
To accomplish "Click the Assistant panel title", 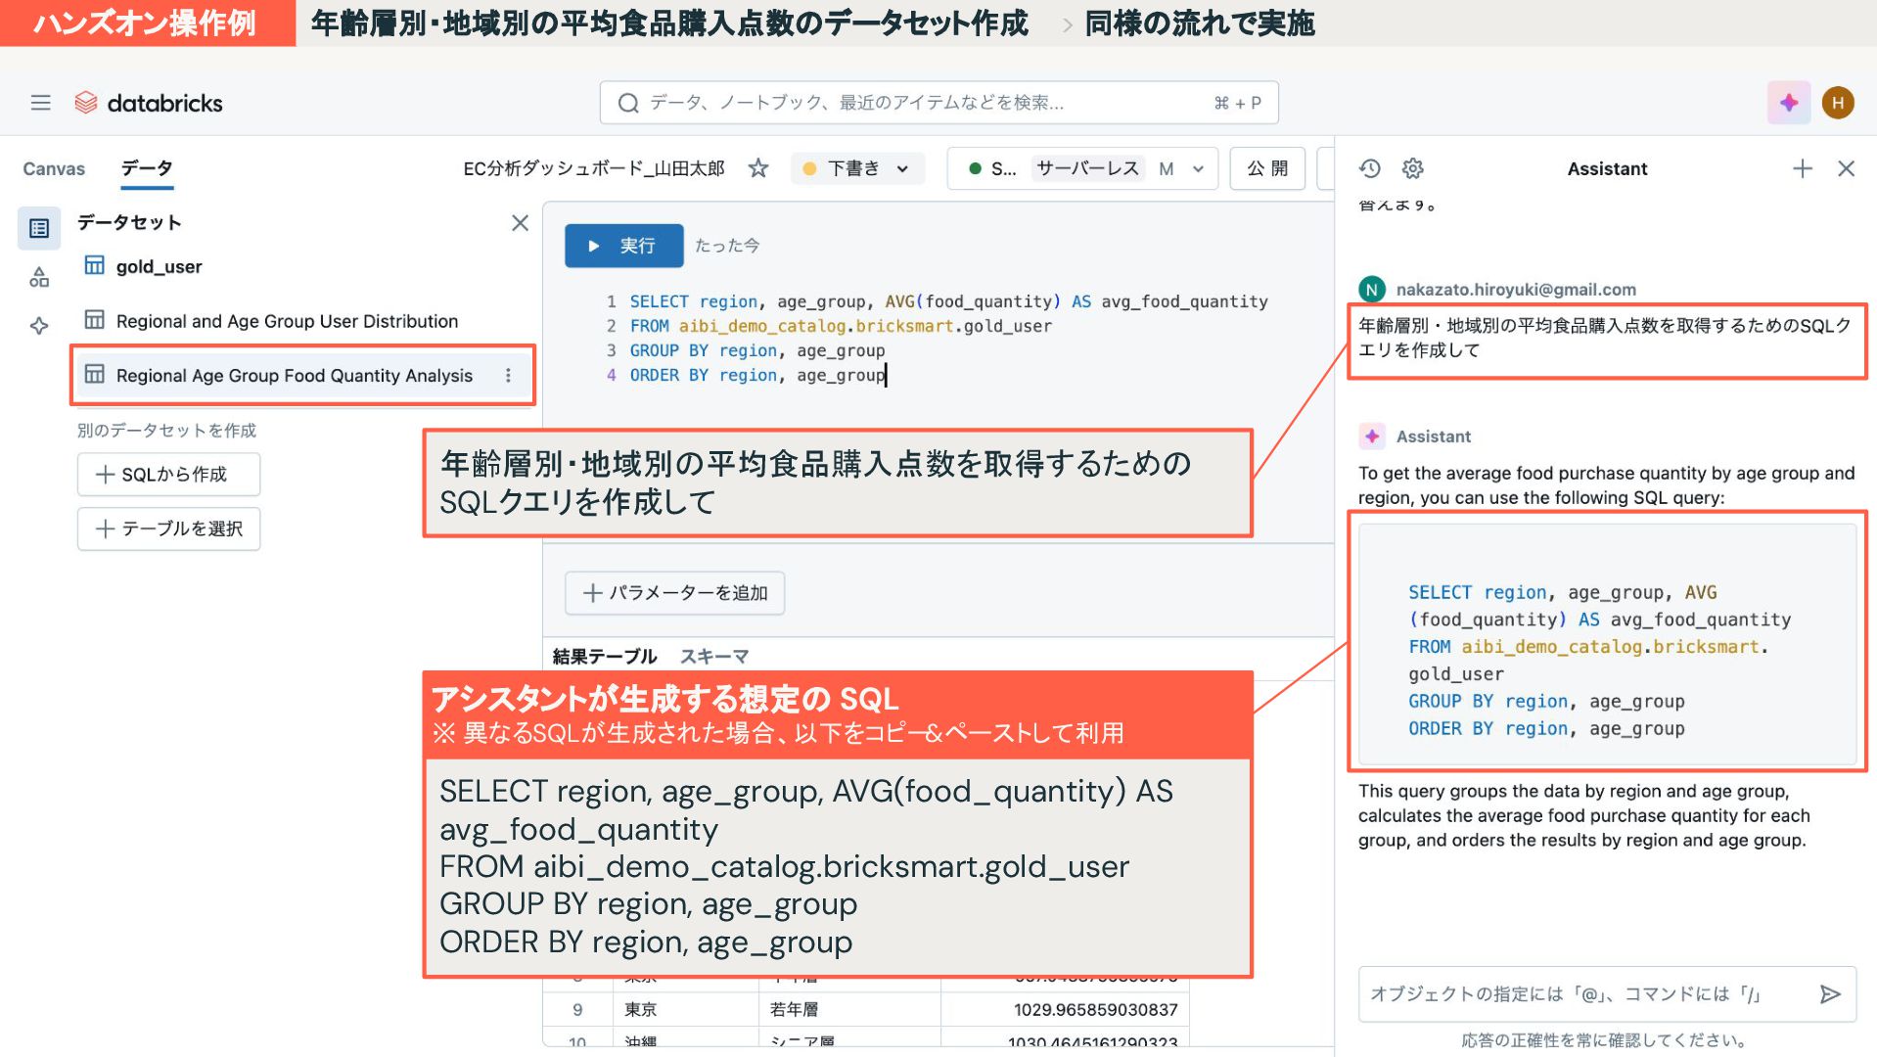I will 1607,168.
